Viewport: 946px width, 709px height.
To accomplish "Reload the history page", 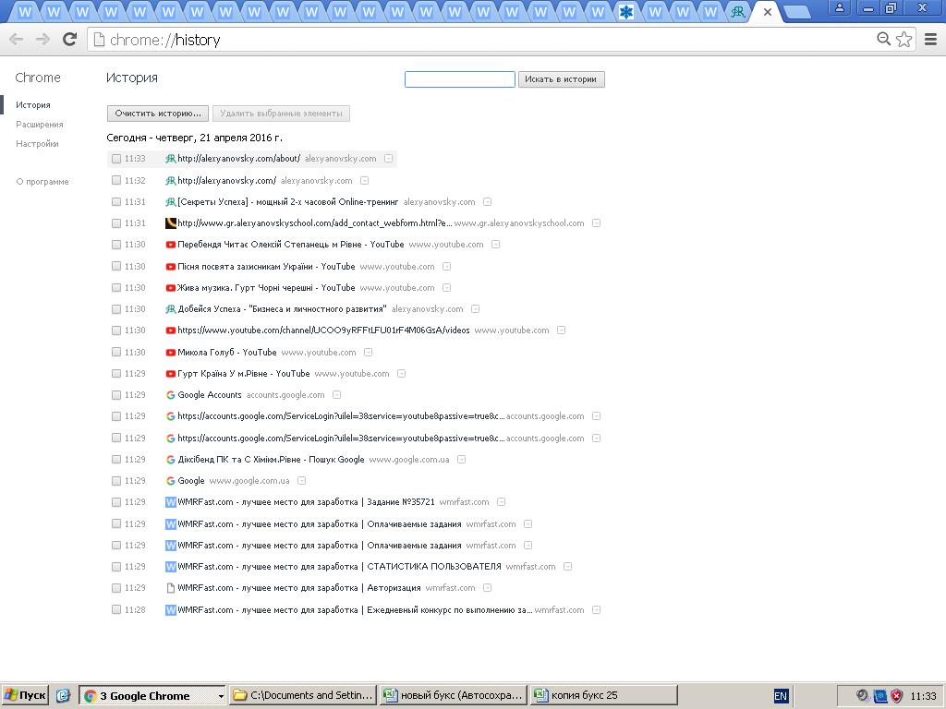I will point(70,40).
